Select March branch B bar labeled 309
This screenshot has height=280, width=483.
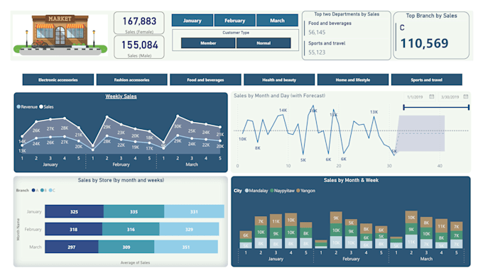point(126,247)
